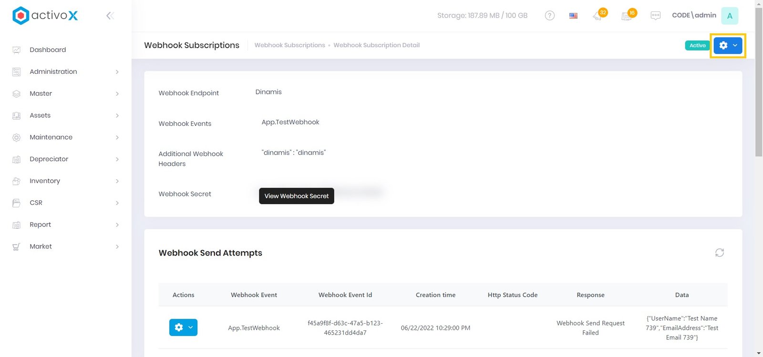Click the Actions column header
This screenshot has height=357, width=763.
(183, 295)
